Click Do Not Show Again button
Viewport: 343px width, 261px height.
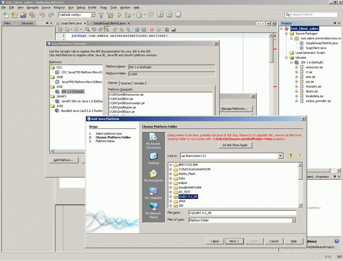tap(235, 145)
